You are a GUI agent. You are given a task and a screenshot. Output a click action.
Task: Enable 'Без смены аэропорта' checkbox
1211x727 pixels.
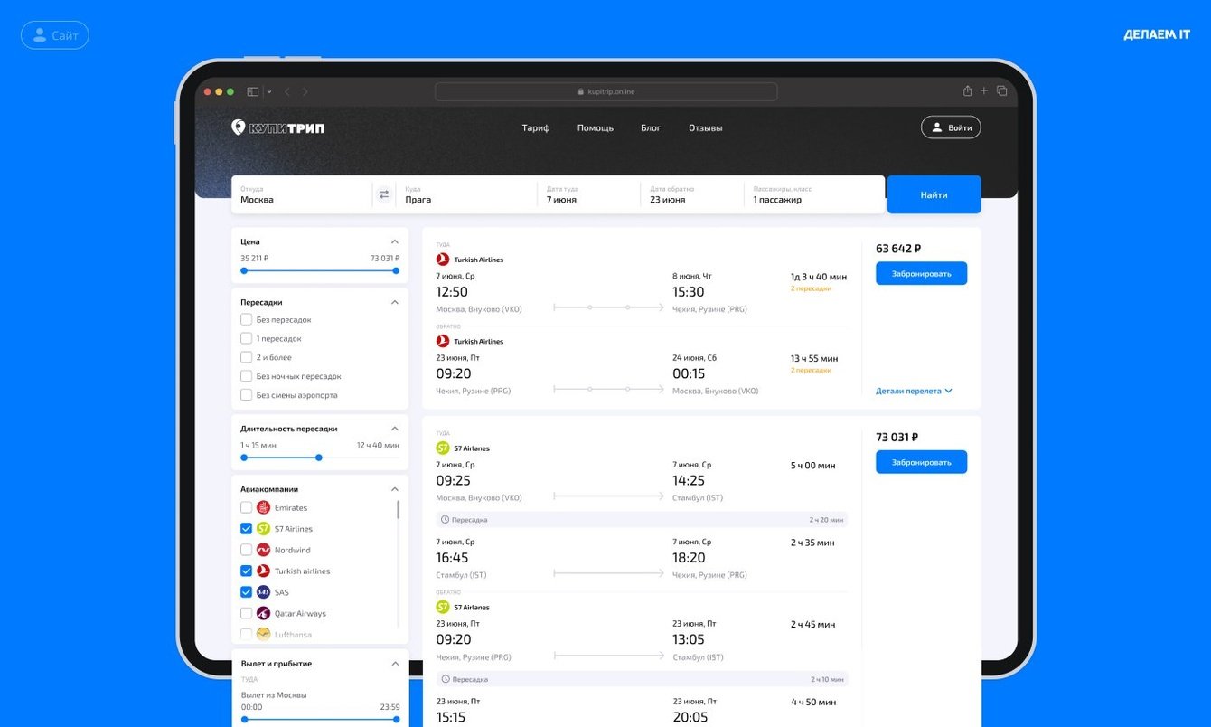pyautogui.click(x=246, y=395)
